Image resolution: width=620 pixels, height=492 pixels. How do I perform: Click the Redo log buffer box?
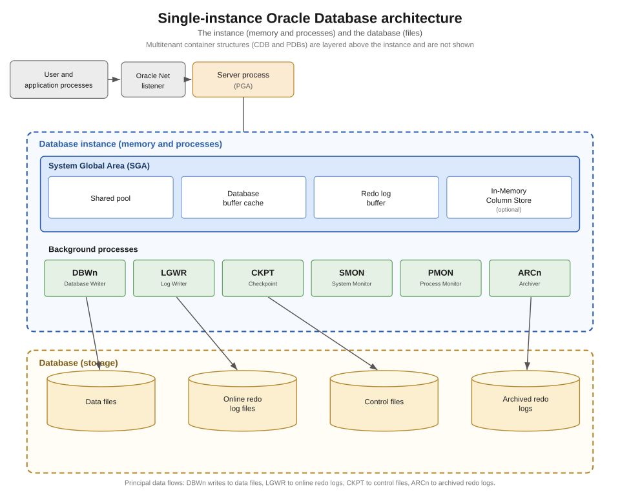pos(377,198)
